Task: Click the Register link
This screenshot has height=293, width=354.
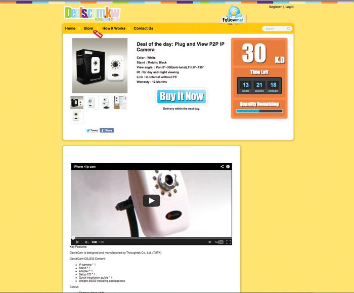Action: tap(275, 7)
